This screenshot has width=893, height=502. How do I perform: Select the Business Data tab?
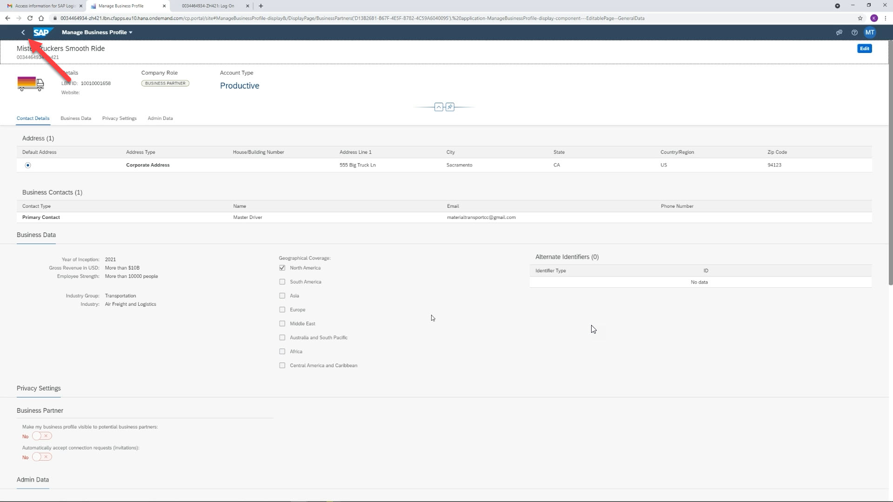pos(76,119)
